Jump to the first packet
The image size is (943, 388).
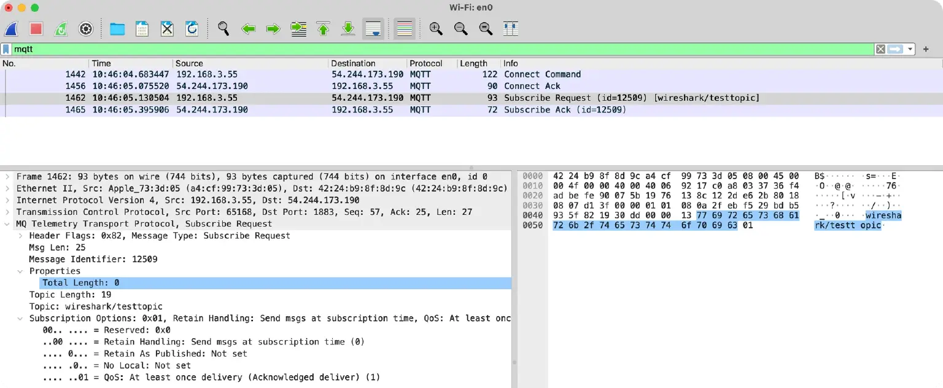(x=324, y=28)
